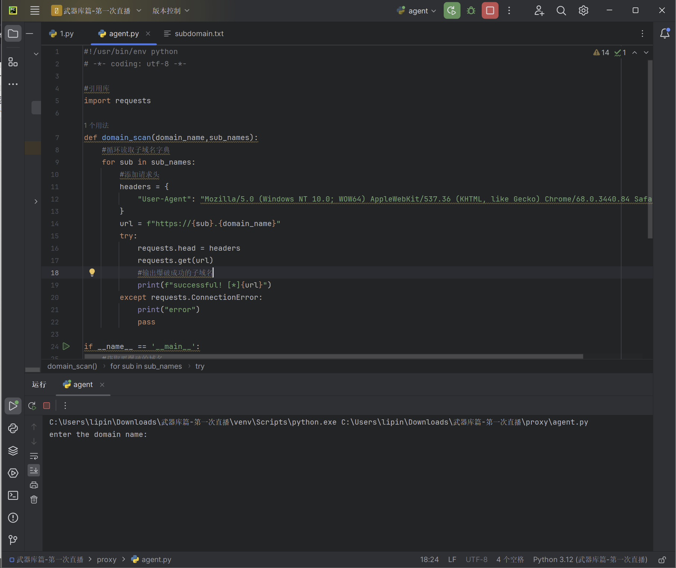Close the agent.py tab
The image size is (676, 568).
tap(148, 34)
